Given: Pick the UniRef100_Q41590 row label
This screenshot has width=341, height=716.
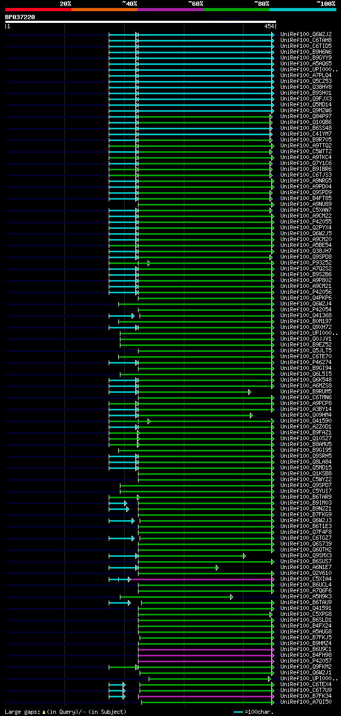Looking at the screenshot, I should click(x=306, y=421).
